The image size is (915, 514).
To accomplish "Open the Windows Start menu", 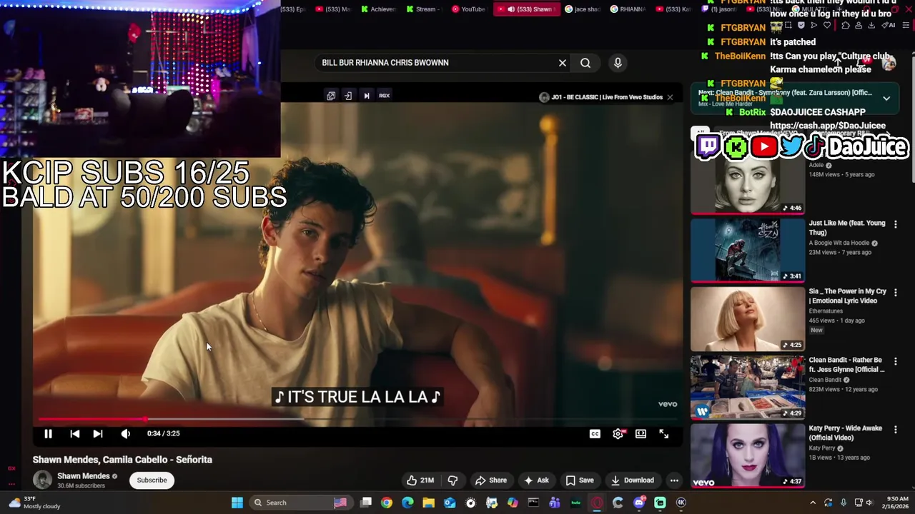I will pos(237,503).
